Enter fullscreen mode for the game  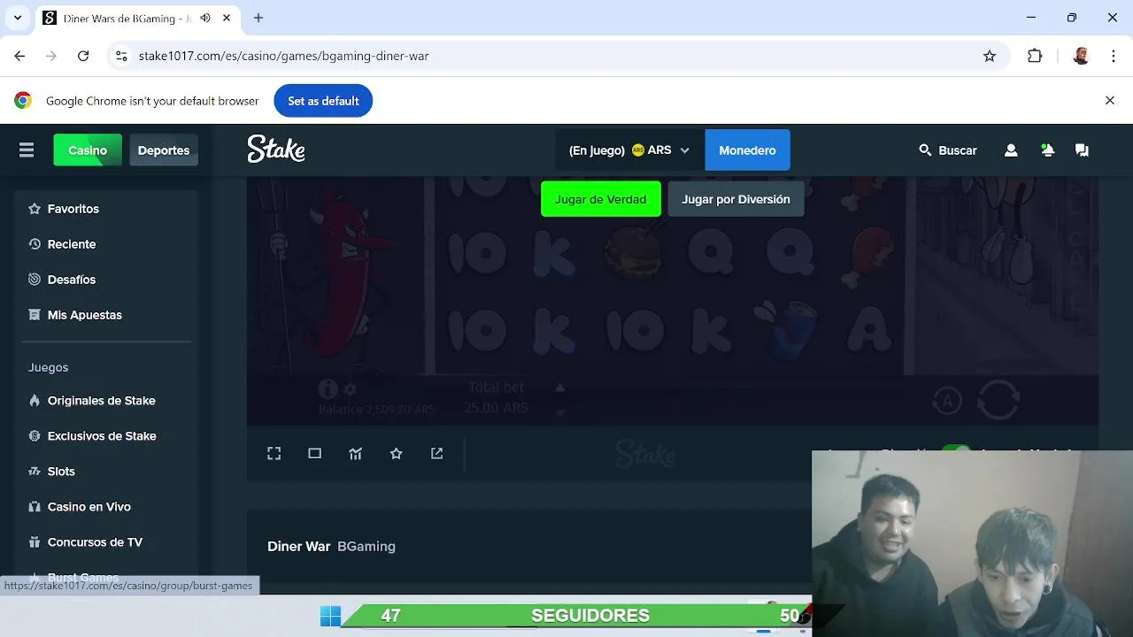click(x=274, y=453)
